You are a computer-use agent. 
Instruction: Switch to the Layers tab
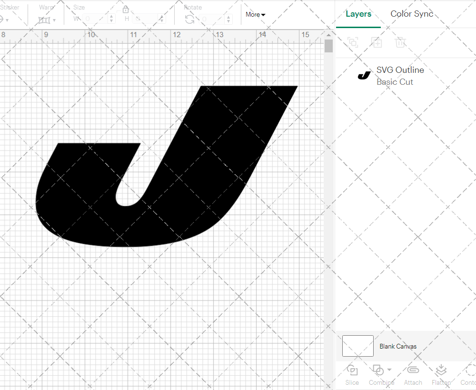click(358, 14)
